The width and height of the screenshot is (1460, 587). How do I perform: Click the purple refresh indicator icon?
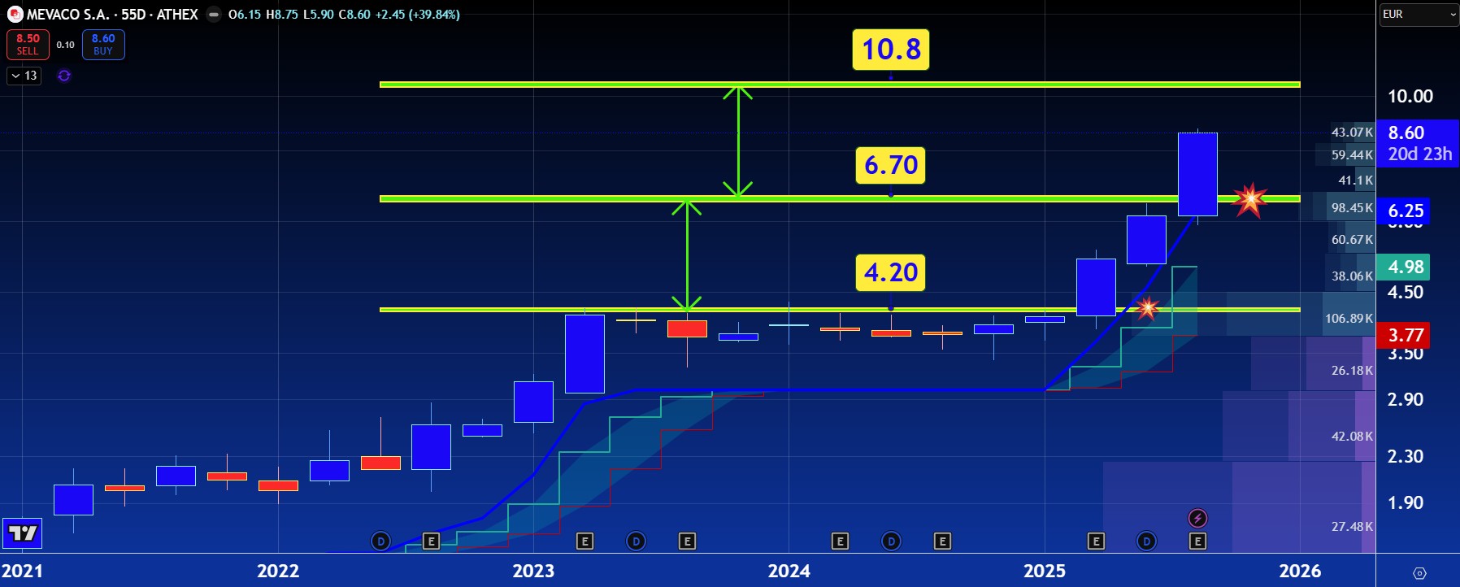(x=64, y=76)
